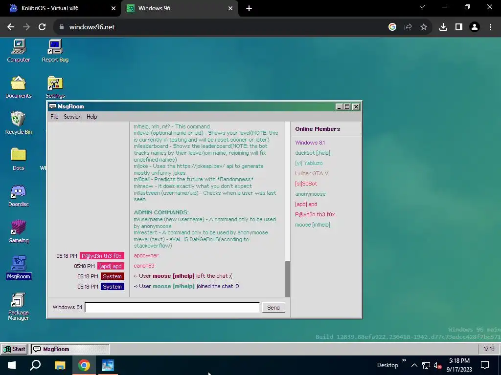The width and height of the screenshot is (501, 375).
Task: Reload the windows96.net page
Action: (x=42, y=27)
